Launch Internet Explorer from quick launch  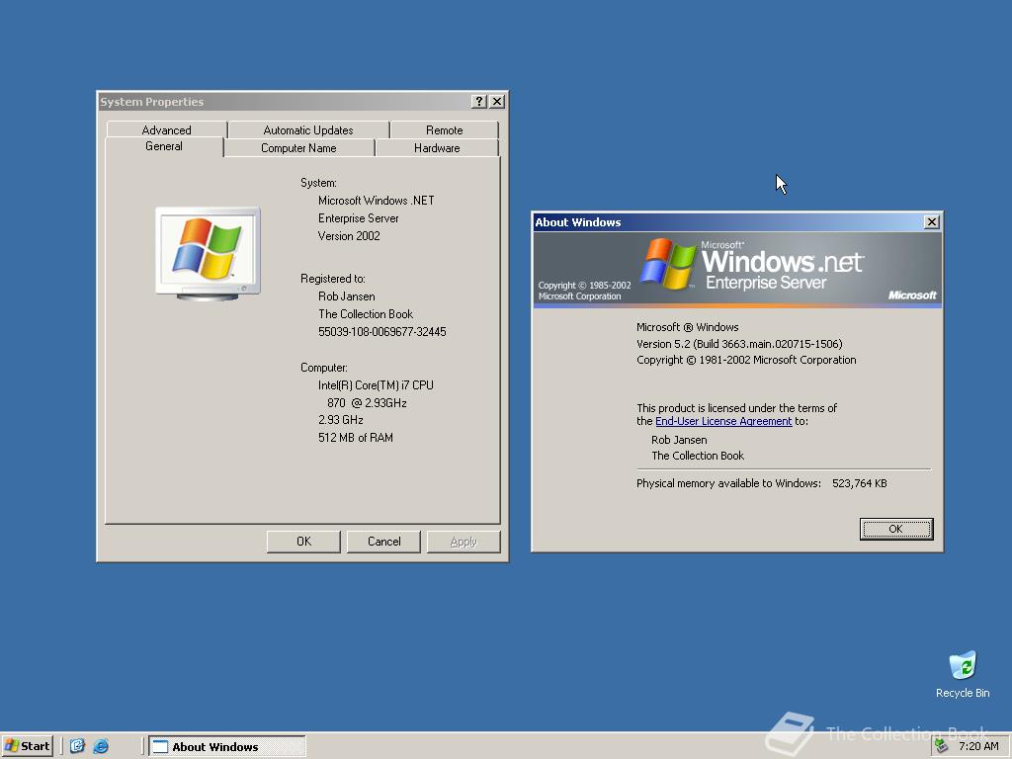(101, 746)
